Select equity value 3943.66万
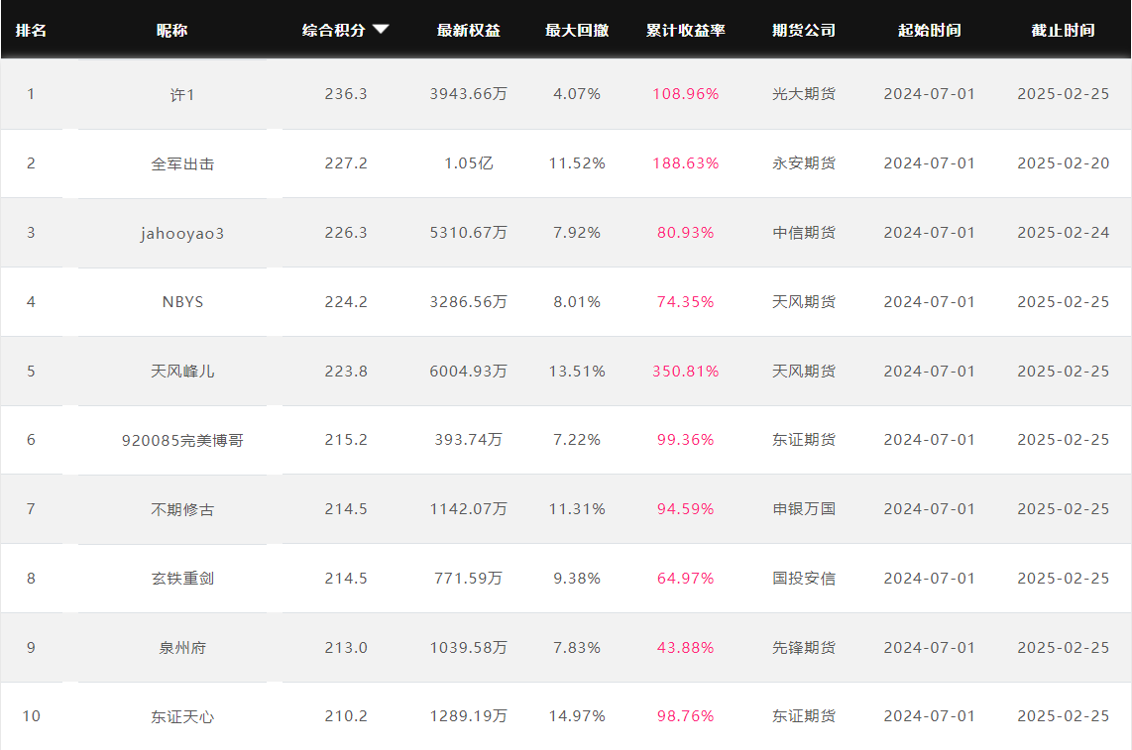Screen dimensions: 1132x750 469,94
